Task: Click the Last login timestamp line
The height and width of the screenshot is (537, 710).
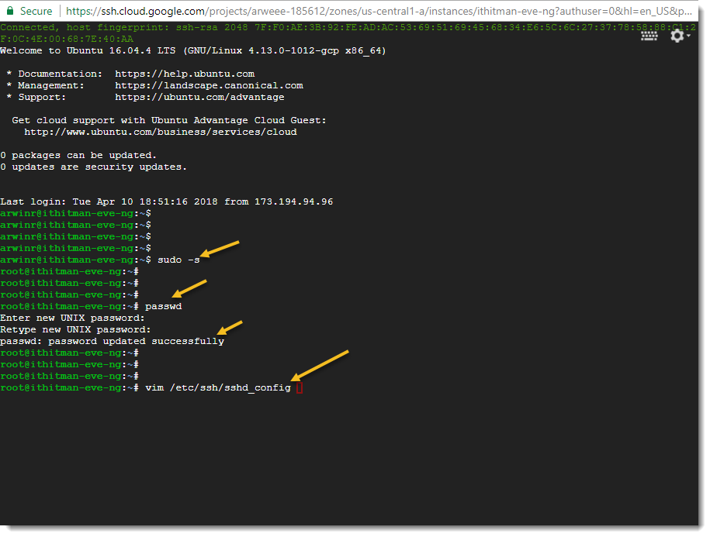Action: [x=167, y=201]
